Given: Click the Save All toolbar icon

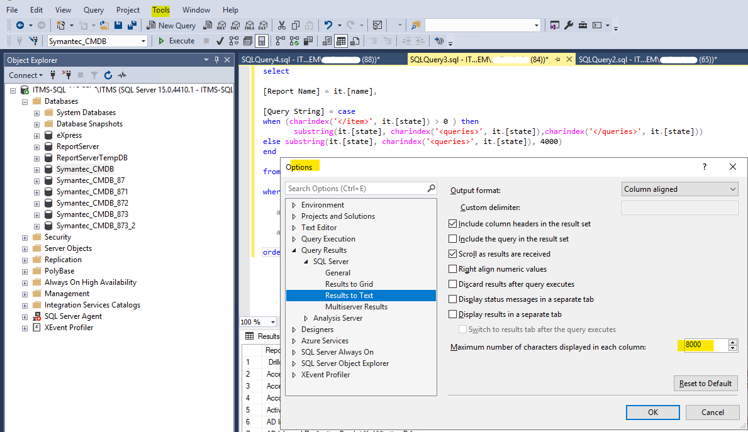Looking at the screenshot, I should (132, 25).
